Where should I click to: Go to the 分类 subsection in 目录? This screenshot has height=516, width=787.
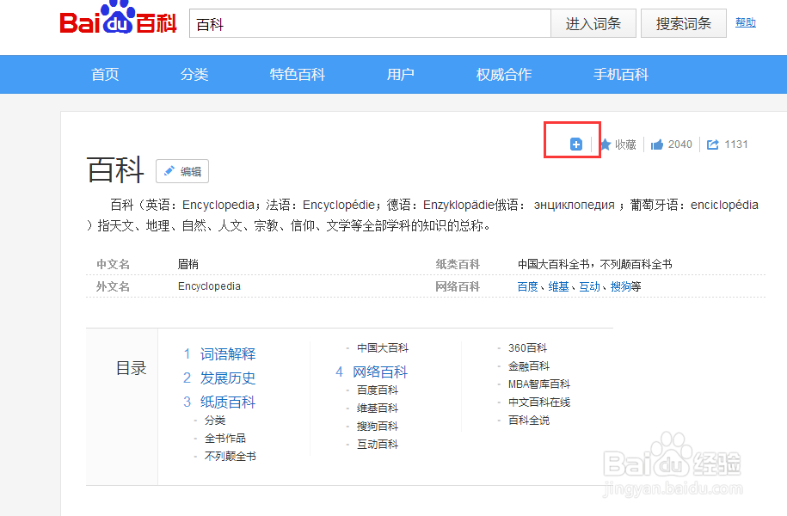215,421
